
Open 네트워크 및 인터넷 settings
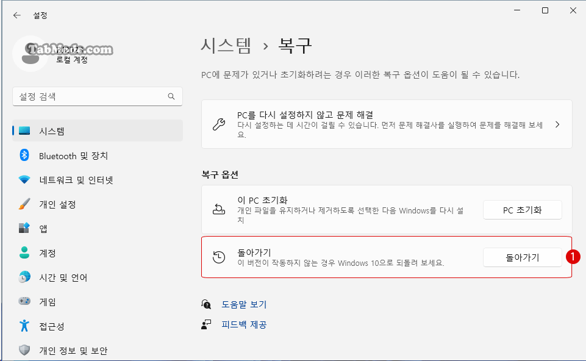coord(98,180)
